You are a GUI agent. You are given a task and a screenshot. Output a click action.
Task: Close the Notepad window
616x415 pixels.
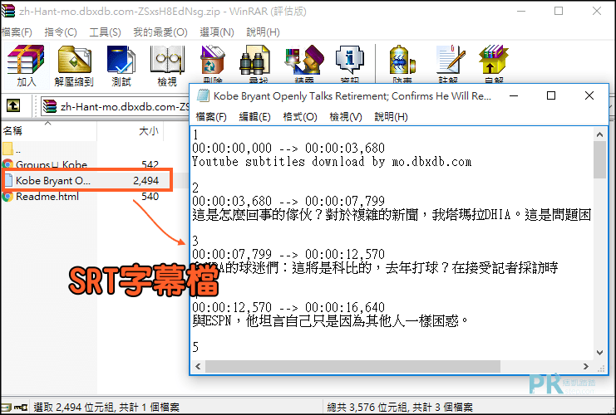(589, 95)
